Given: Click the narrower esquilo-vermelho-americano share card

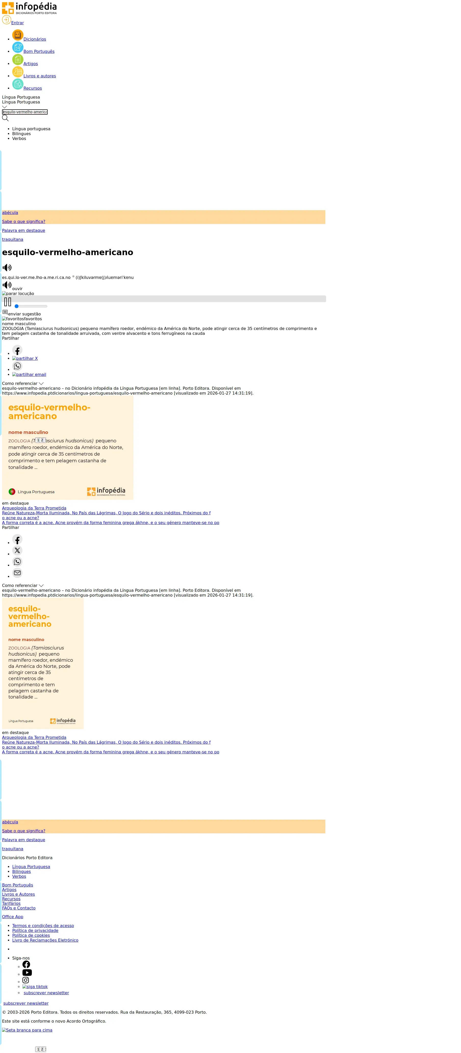Looking at the screenshot, I should click(x=43, y=664).
